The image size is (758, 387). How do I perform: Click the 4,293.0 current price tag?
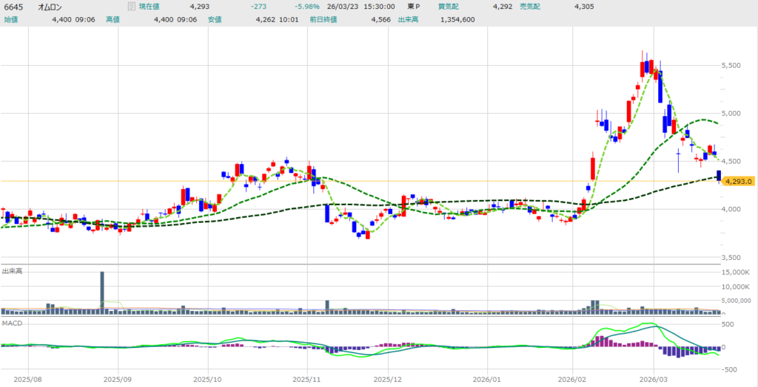[x=739, y=181]
